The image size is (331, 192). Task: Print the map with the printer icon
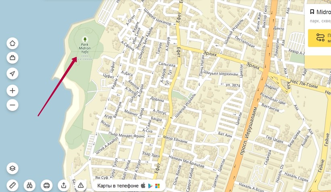[47, 185]
